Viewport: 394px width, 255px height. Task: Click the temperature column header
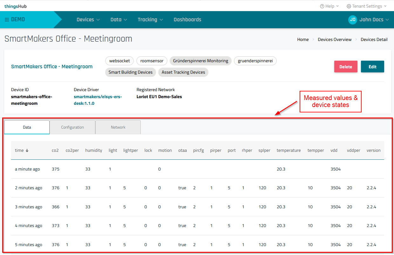coord(289,151)
